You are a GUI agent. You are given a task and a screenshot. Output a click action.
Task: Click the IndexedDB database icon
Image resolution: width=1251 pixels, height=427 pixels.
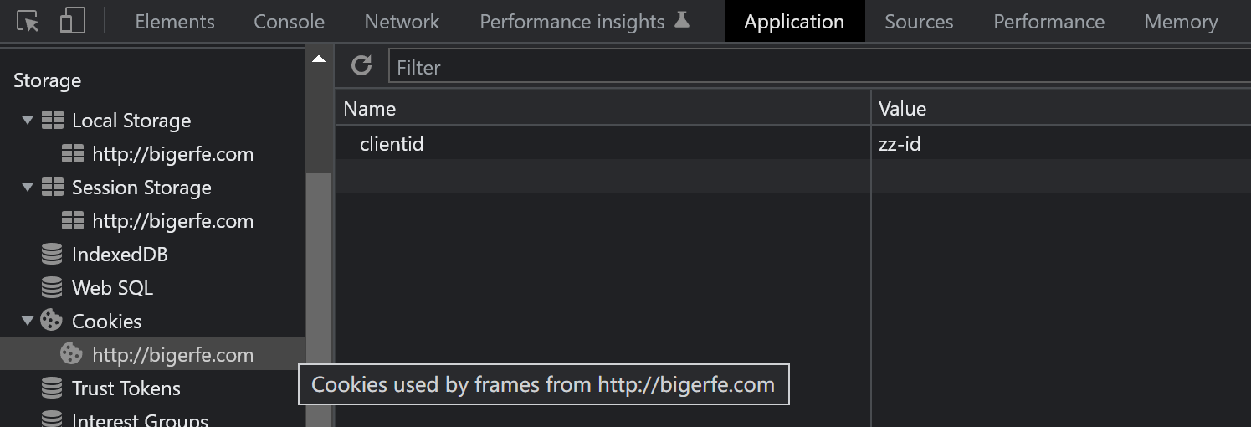pos(52,255)
